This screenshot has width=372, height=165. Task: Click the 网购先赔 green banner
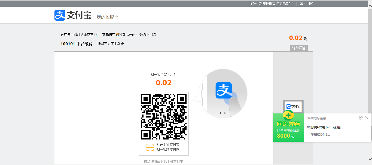[x=288, y=128]
